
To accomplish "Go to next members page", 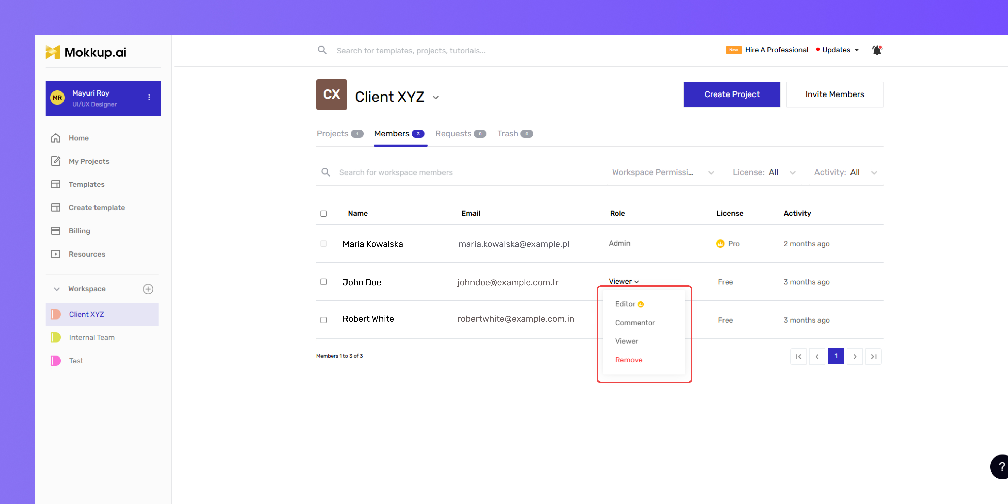I will 855,357.
